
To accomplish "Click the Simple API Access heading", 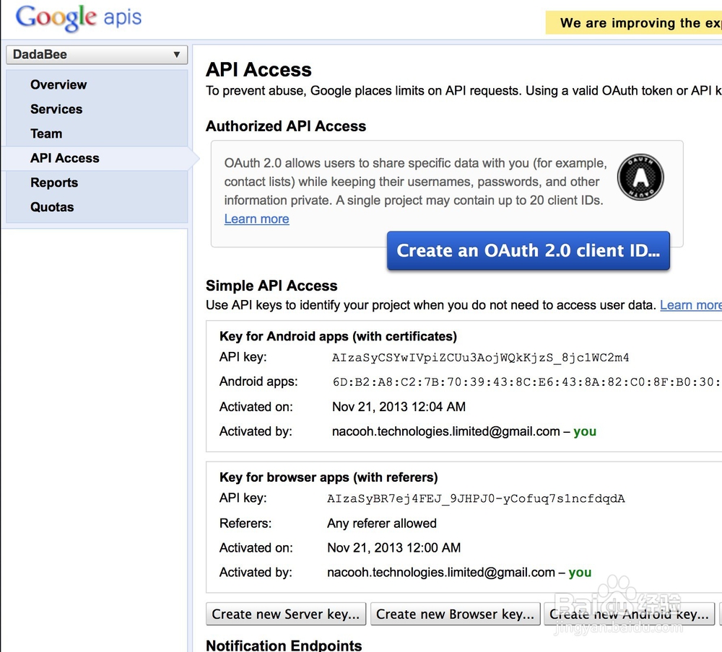I will tap(271, 286).
